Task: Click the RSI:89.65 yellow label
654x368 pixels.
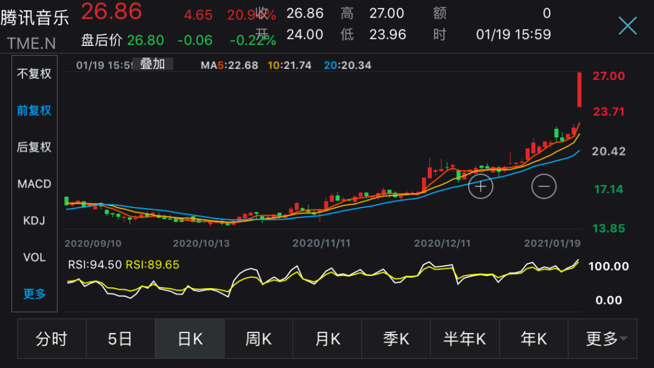Action: [x=152, y=264]
